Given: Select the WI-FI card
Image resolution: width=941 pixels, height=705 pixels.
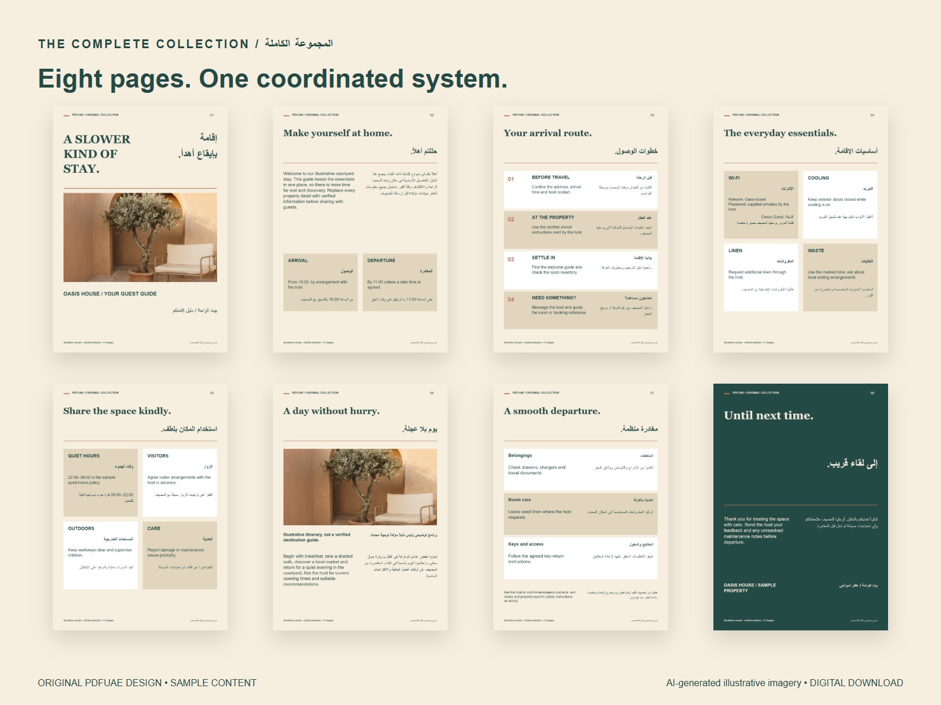Looking at the screenshot, I should [761, 204].
